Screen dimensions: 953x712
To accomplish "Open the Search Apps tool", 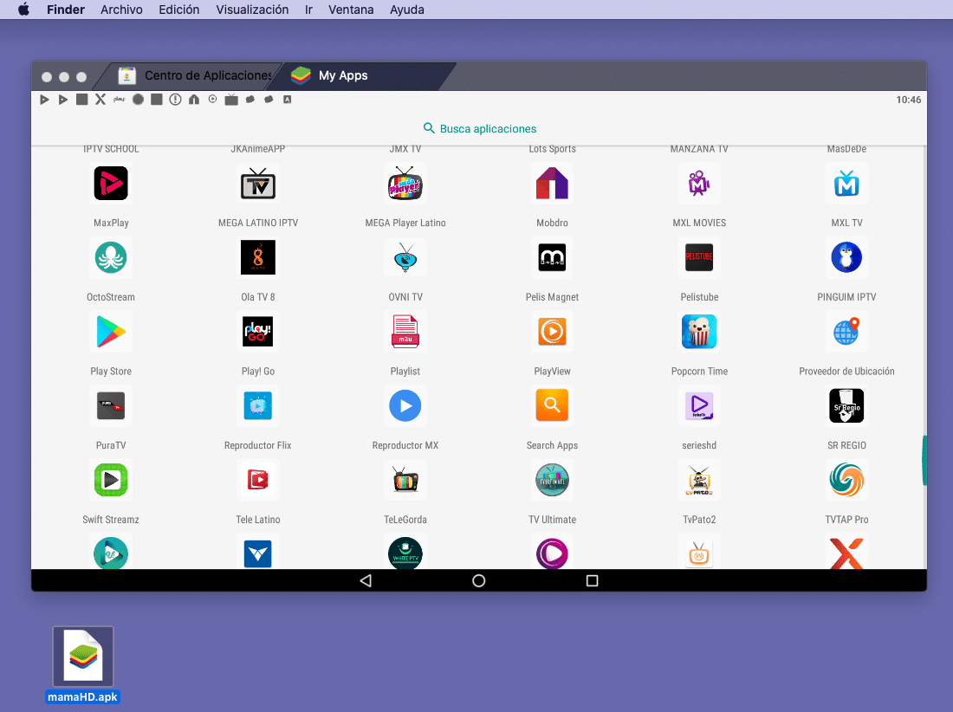I will tap(552, 405).
